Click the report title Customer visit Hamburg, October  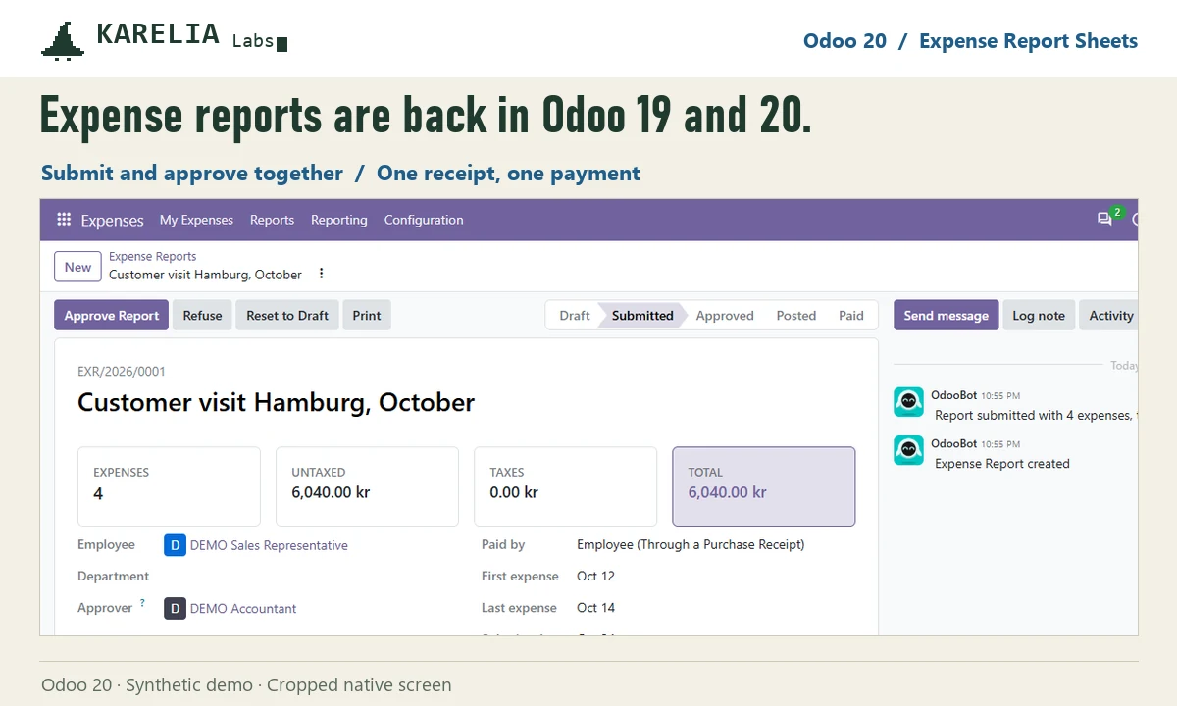(276, 403)
